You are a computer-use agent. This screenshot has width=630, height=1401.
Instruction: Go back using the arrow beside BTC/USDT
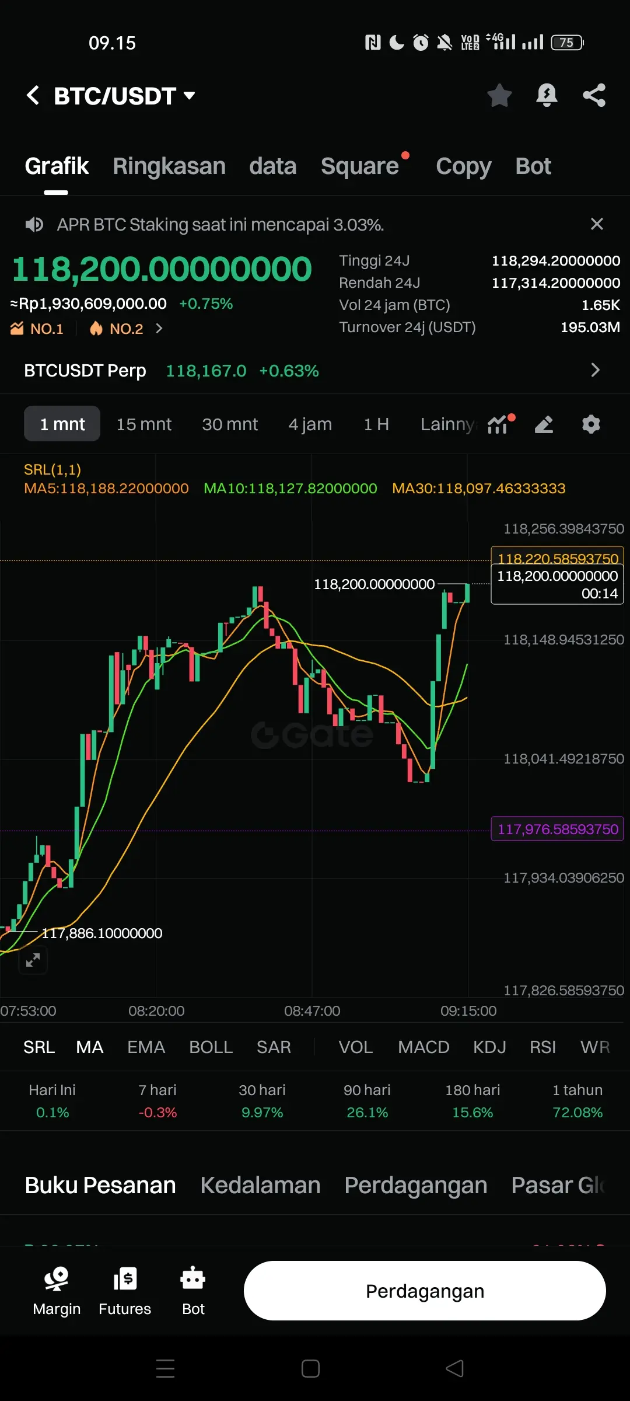coord(33,95)
